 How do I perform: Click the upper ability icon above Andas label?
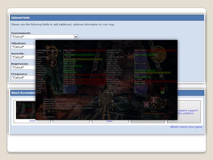click(154, 100)
